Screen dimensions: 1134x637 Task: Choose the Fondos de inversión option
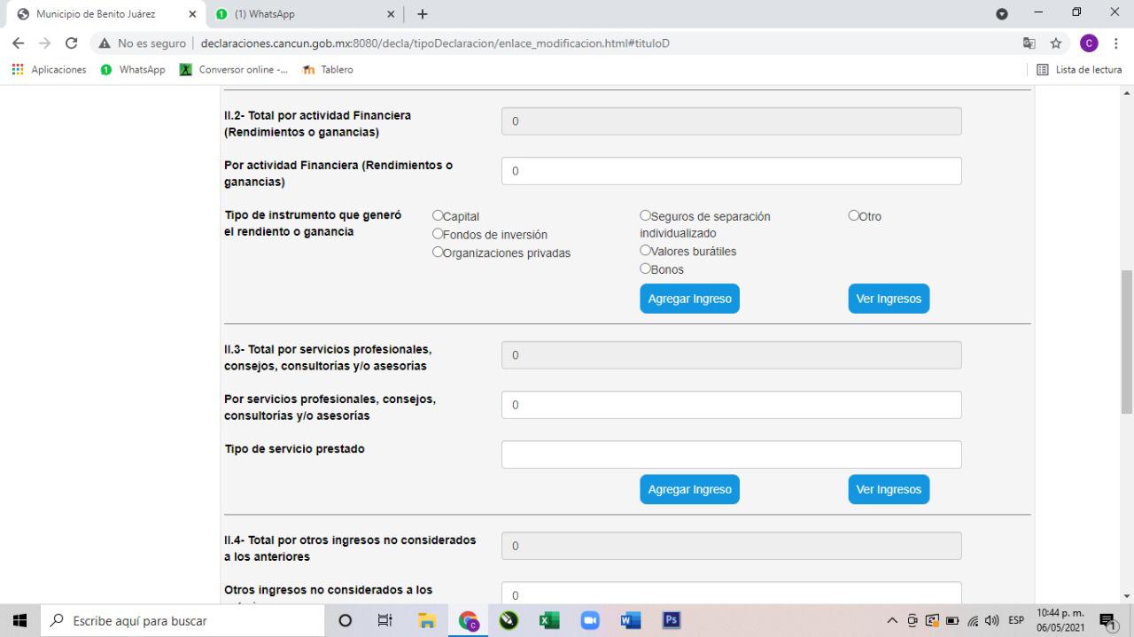tap(438, 234)
